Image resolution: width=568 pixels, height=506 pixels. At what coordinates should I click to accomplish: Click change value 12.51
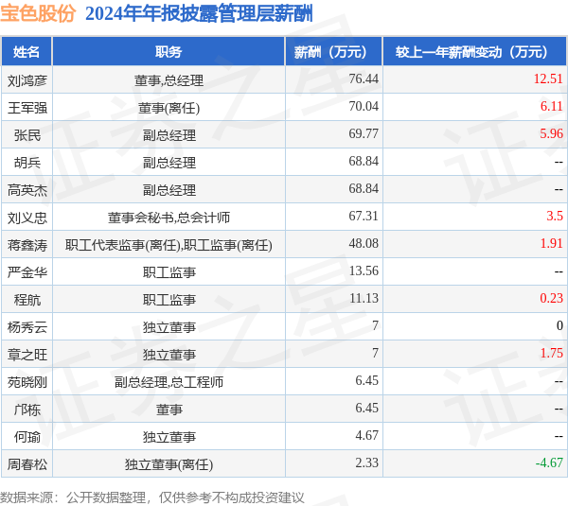[x=548, y=79]
